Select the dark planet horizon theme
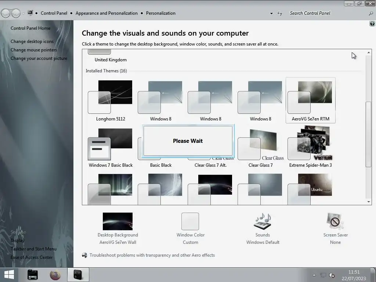376x282 pixels. tap(210, 188)
